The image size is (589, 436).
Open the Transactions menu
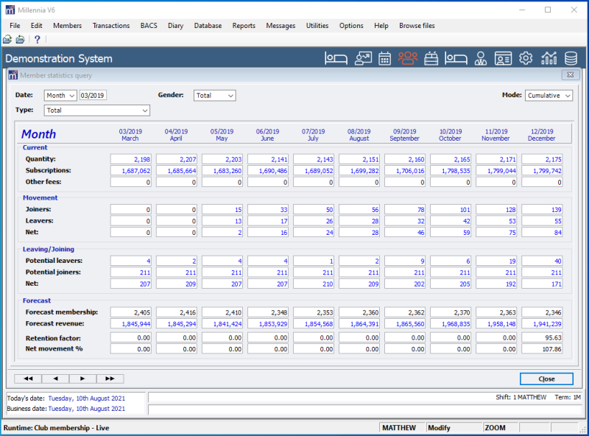(110, 26)
